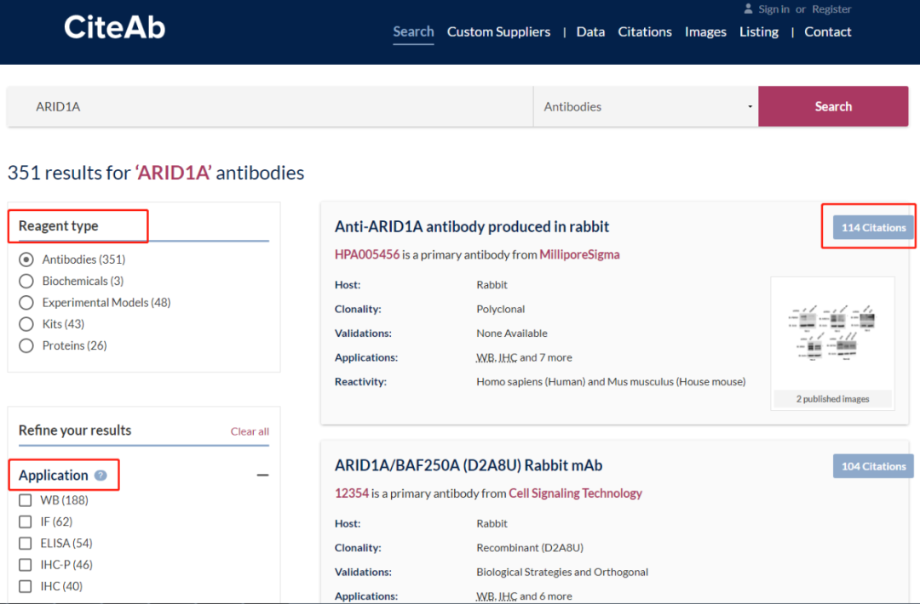
Task: Click the Refine your results heading
Action: click(x=74, y=430)
